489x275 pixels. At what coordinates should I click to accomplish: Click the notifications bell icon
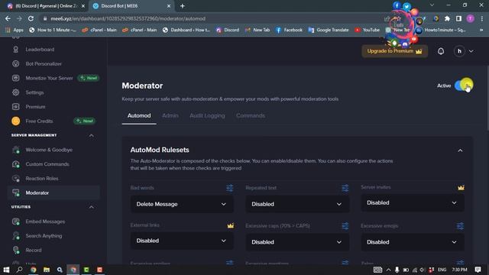(441, 51)
